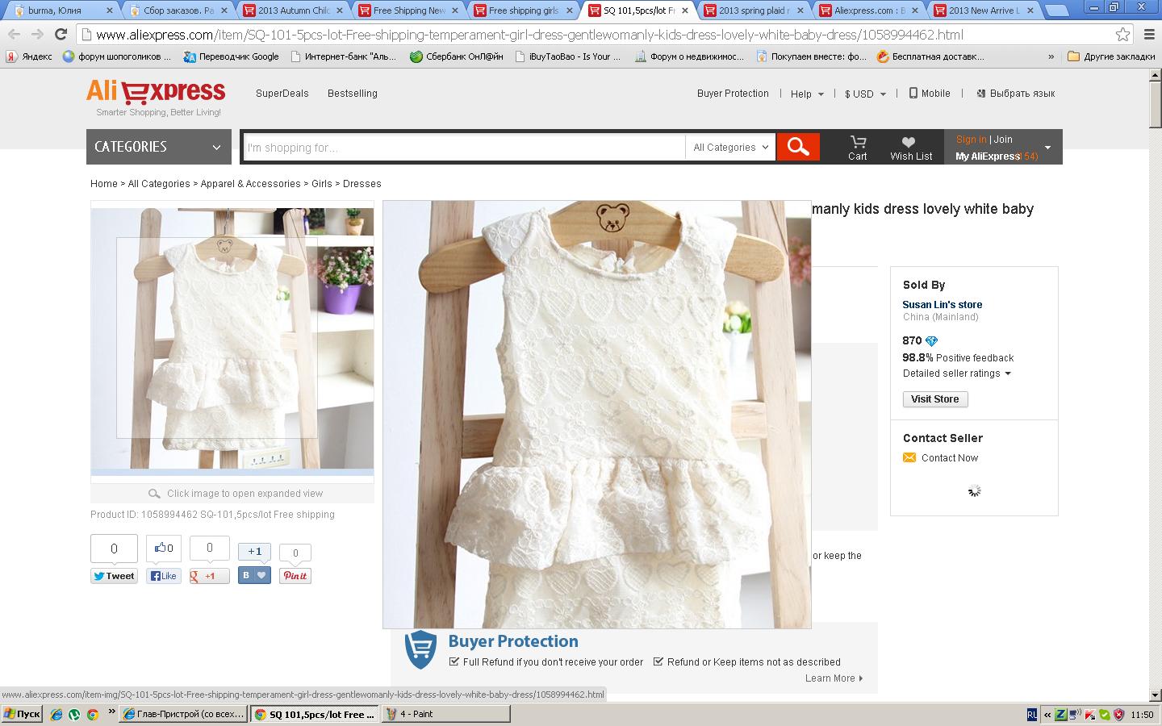Expand hidden tray icons chevron
The image size is (1162, 726).
1047,714
